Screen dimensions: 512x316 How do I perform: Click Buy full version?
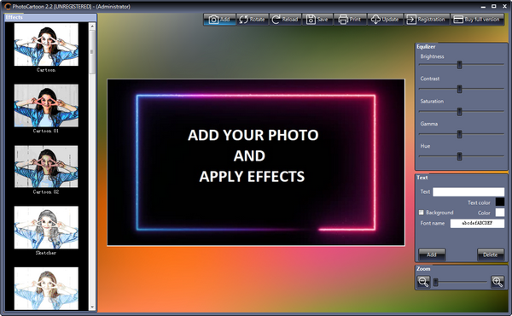coord(477,20)
